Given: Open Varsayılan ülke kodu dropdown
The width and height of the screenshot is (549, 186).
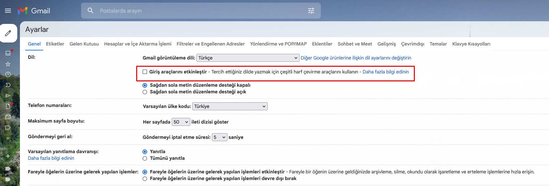Looking at the screenshot, I should (230, 106).
